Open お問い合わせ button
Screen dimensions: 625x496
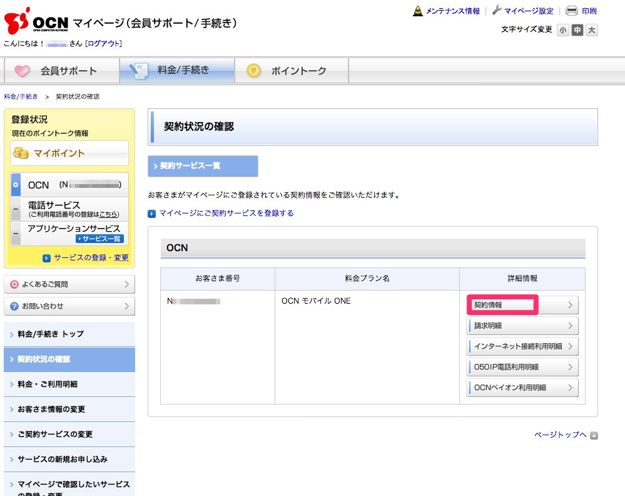pos(69,306)
